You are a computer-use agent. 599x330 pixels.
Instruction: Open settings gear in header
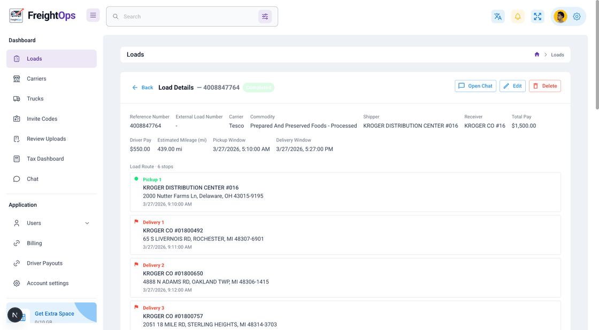click(x=577, y=17)
